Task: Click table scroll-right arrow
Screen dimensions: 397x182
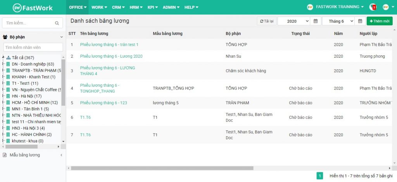Action: [x=390, y=168]
